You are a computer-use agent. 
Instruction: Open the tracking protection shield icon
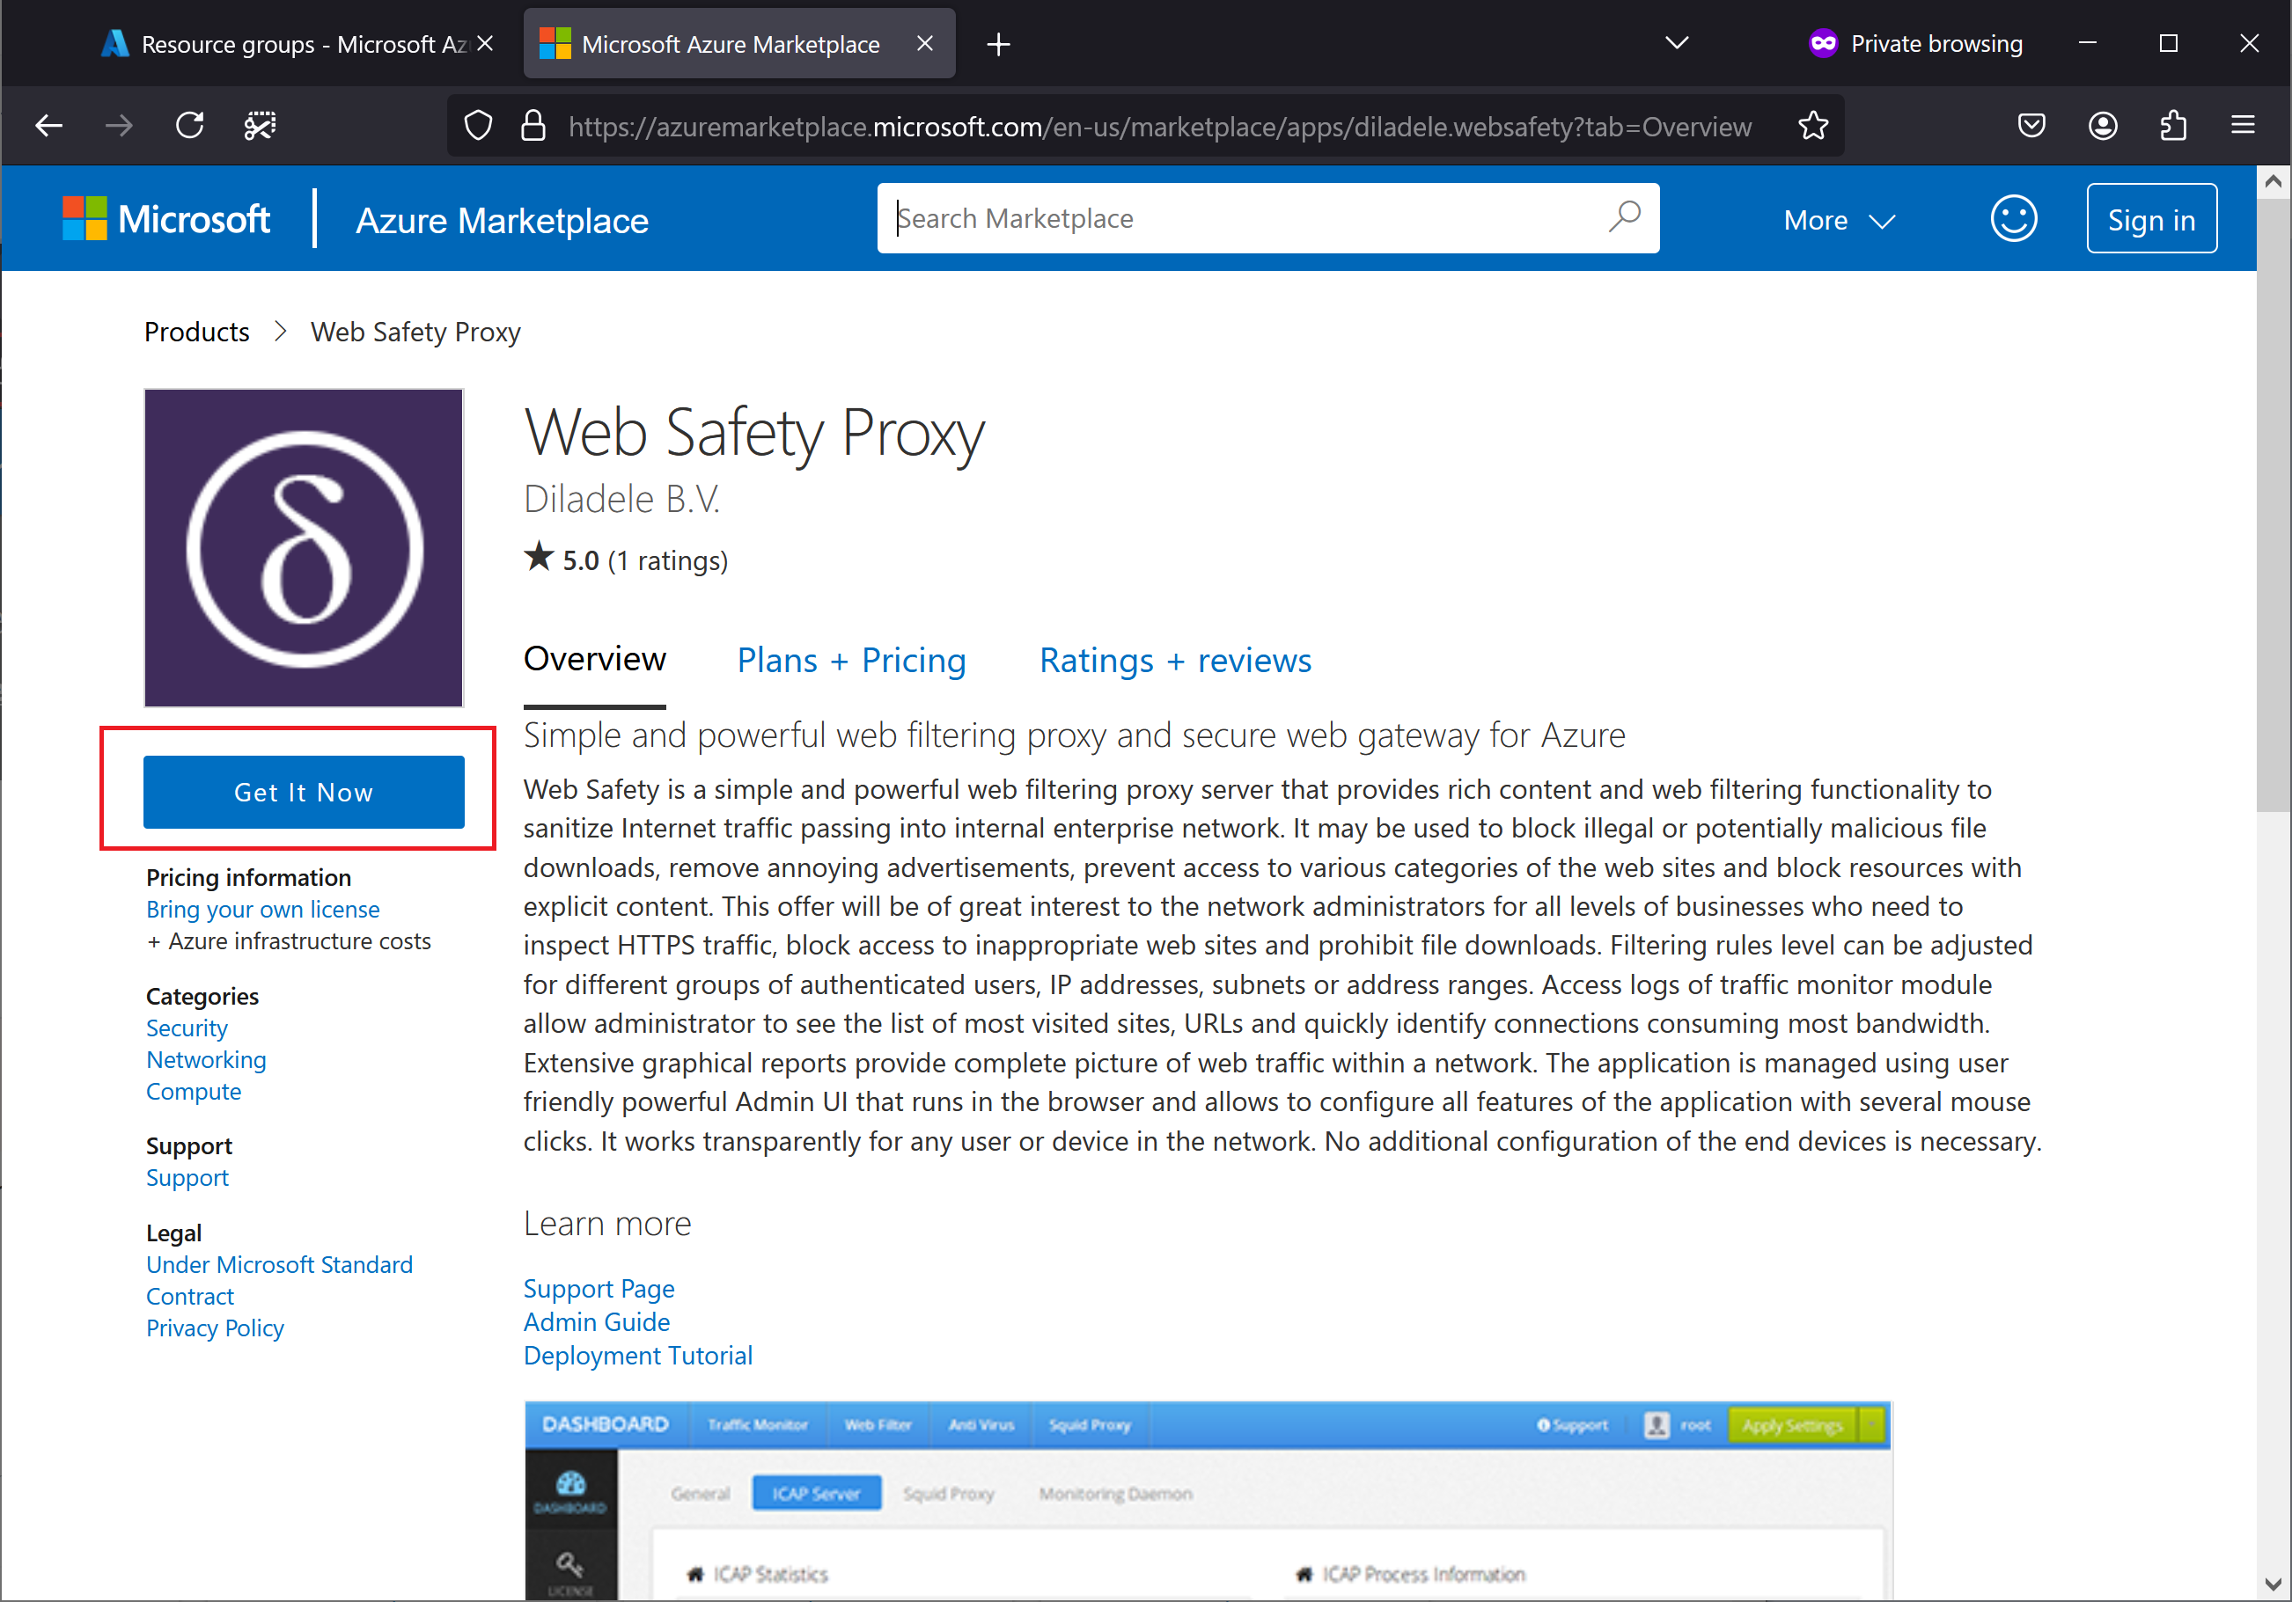tap(479, 126)
